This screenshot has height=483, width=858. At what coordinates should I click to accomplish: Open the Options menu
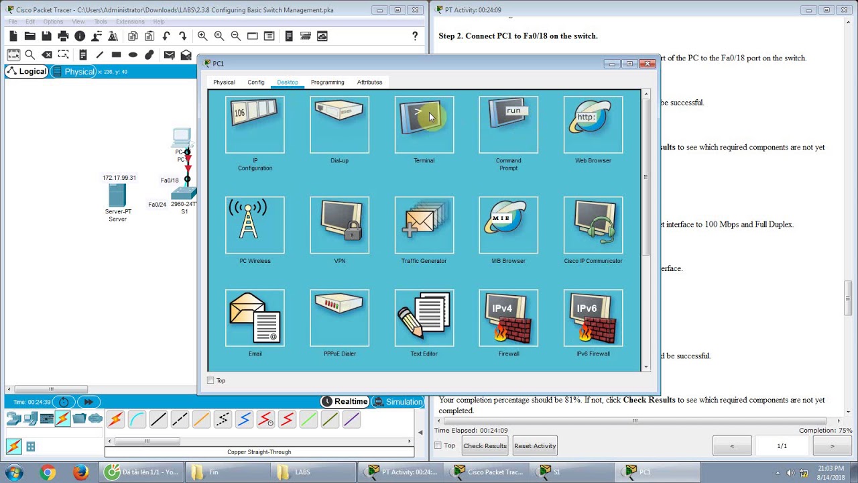point(53,21)
